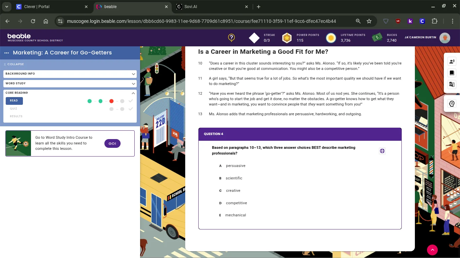The height and width of the screenshot is (258, 460).
Task: Open the dictionary book tool
Action: tap(452, 73)
